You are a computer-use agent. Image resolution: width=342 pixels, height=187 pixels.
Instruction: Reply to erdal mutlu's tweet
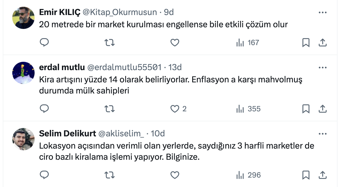[44, 109]
